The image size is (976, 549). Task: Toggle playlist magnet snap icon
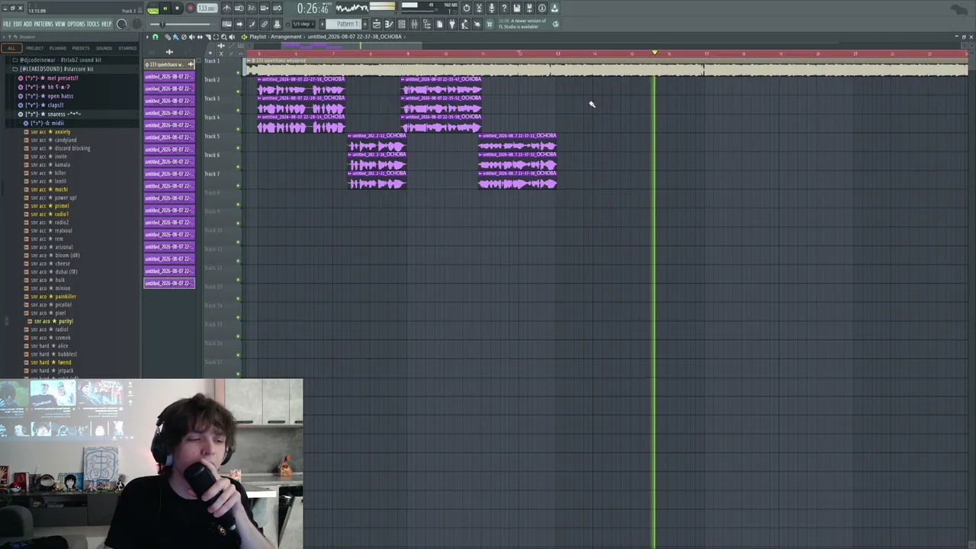pyautogui.click(x=156, y=37)
